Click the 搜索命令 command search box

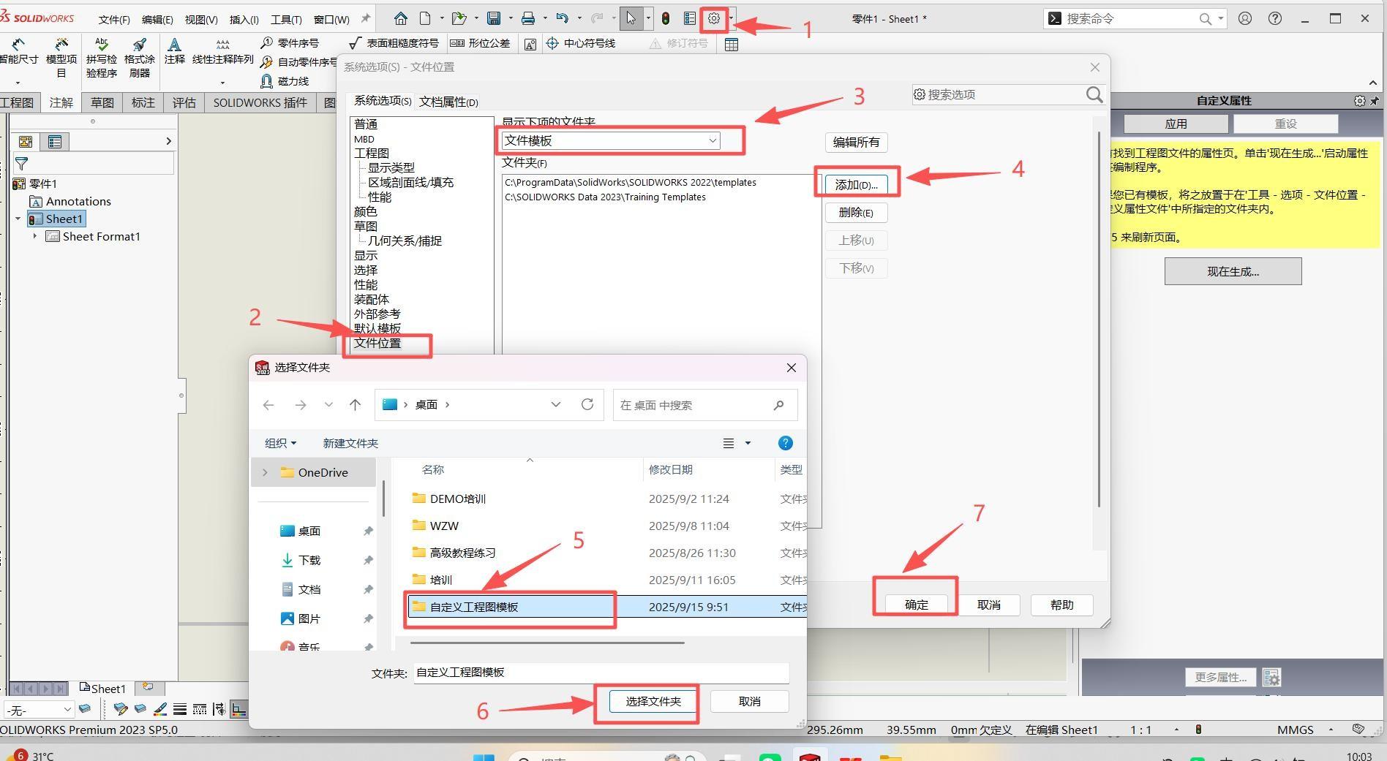[x=1135, y=19]
